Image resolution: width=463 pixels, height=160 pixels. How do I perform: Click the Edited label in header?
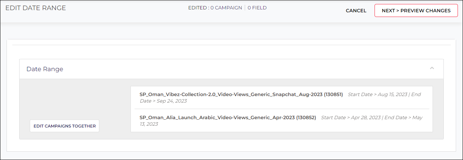pyautogui.click(x=198, y=8)
